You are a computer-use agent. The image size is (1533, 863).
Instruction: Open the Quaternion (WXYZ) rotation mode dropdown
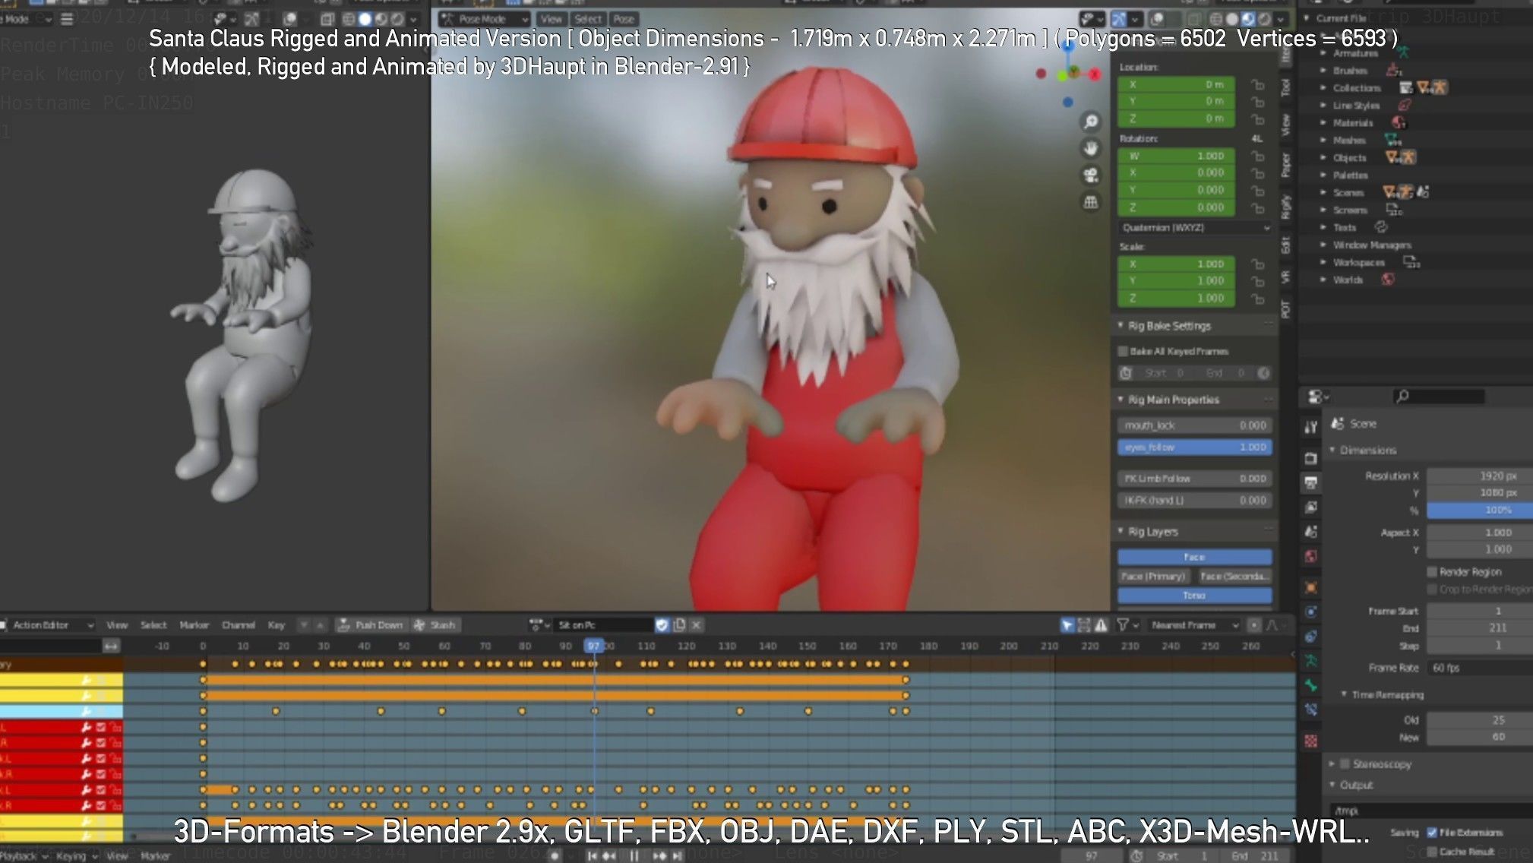click(x=1195, y=227)
